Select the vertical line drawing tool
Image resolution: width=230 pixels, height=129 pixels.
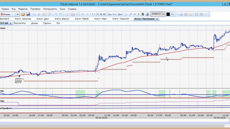pyautogui.click(x=139, y=14)
